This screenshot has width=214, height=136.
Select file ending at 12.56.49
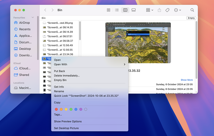point(60,45)
